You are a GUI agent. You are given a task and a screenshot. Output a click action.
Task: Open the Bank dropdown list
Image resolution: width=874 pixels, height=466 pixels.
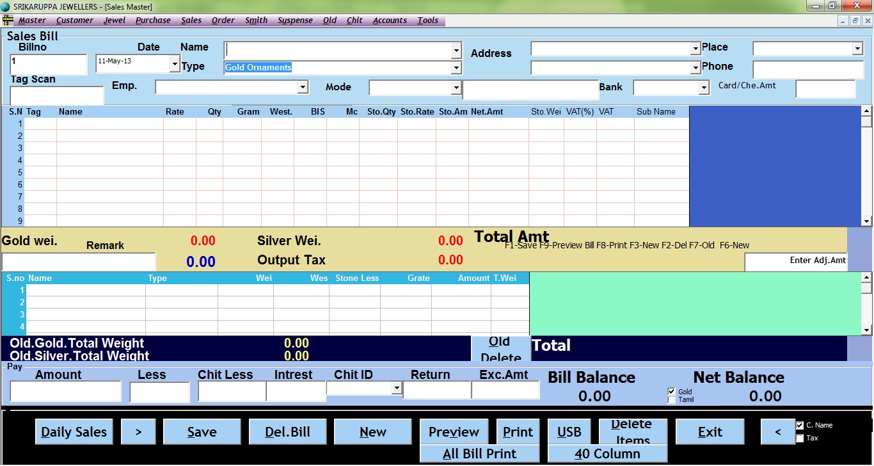pyautogui.click(x=704, y=88)
